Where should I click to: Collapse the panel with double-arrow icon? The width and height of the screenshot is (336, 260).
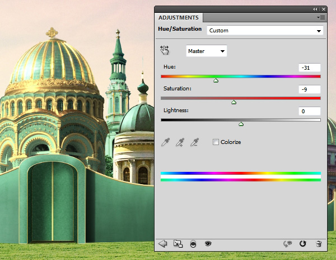315,9
